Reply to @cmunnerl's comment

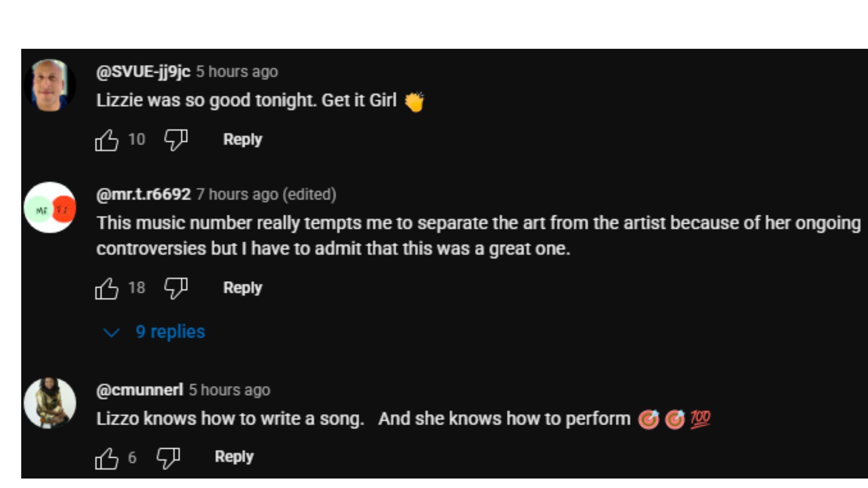pyautogui.click(x=234, y=457)
